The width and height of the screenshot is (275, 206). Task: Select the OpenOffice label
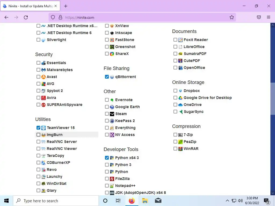(194, 68)
